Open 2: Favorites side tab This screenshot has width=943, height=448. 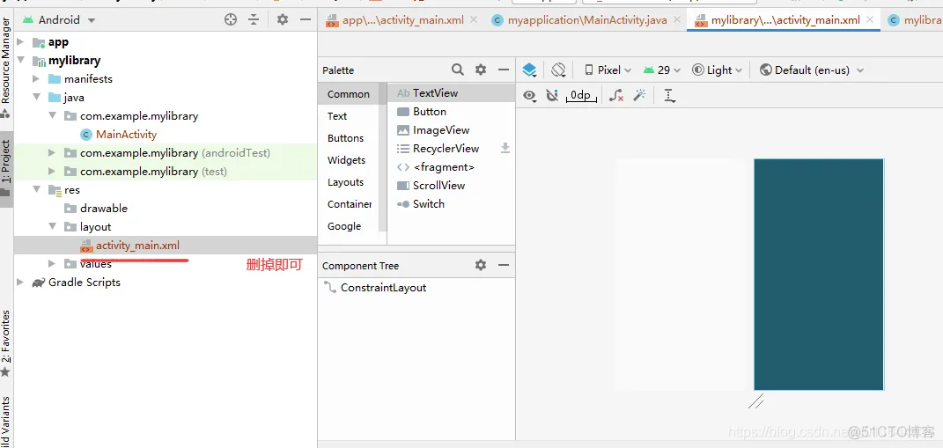[x=6, y=342]
